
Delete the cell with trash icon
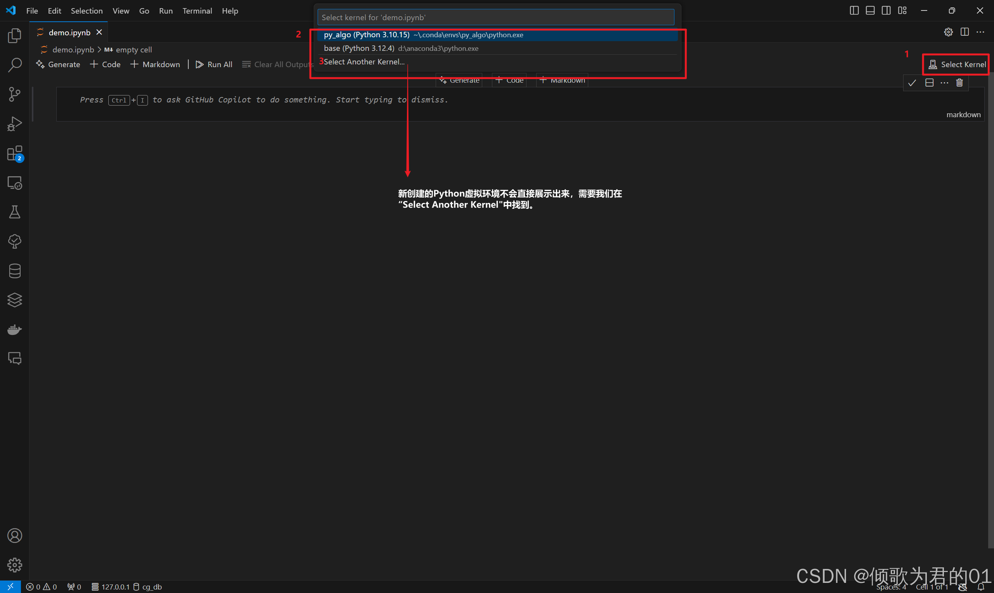point(959,83)
